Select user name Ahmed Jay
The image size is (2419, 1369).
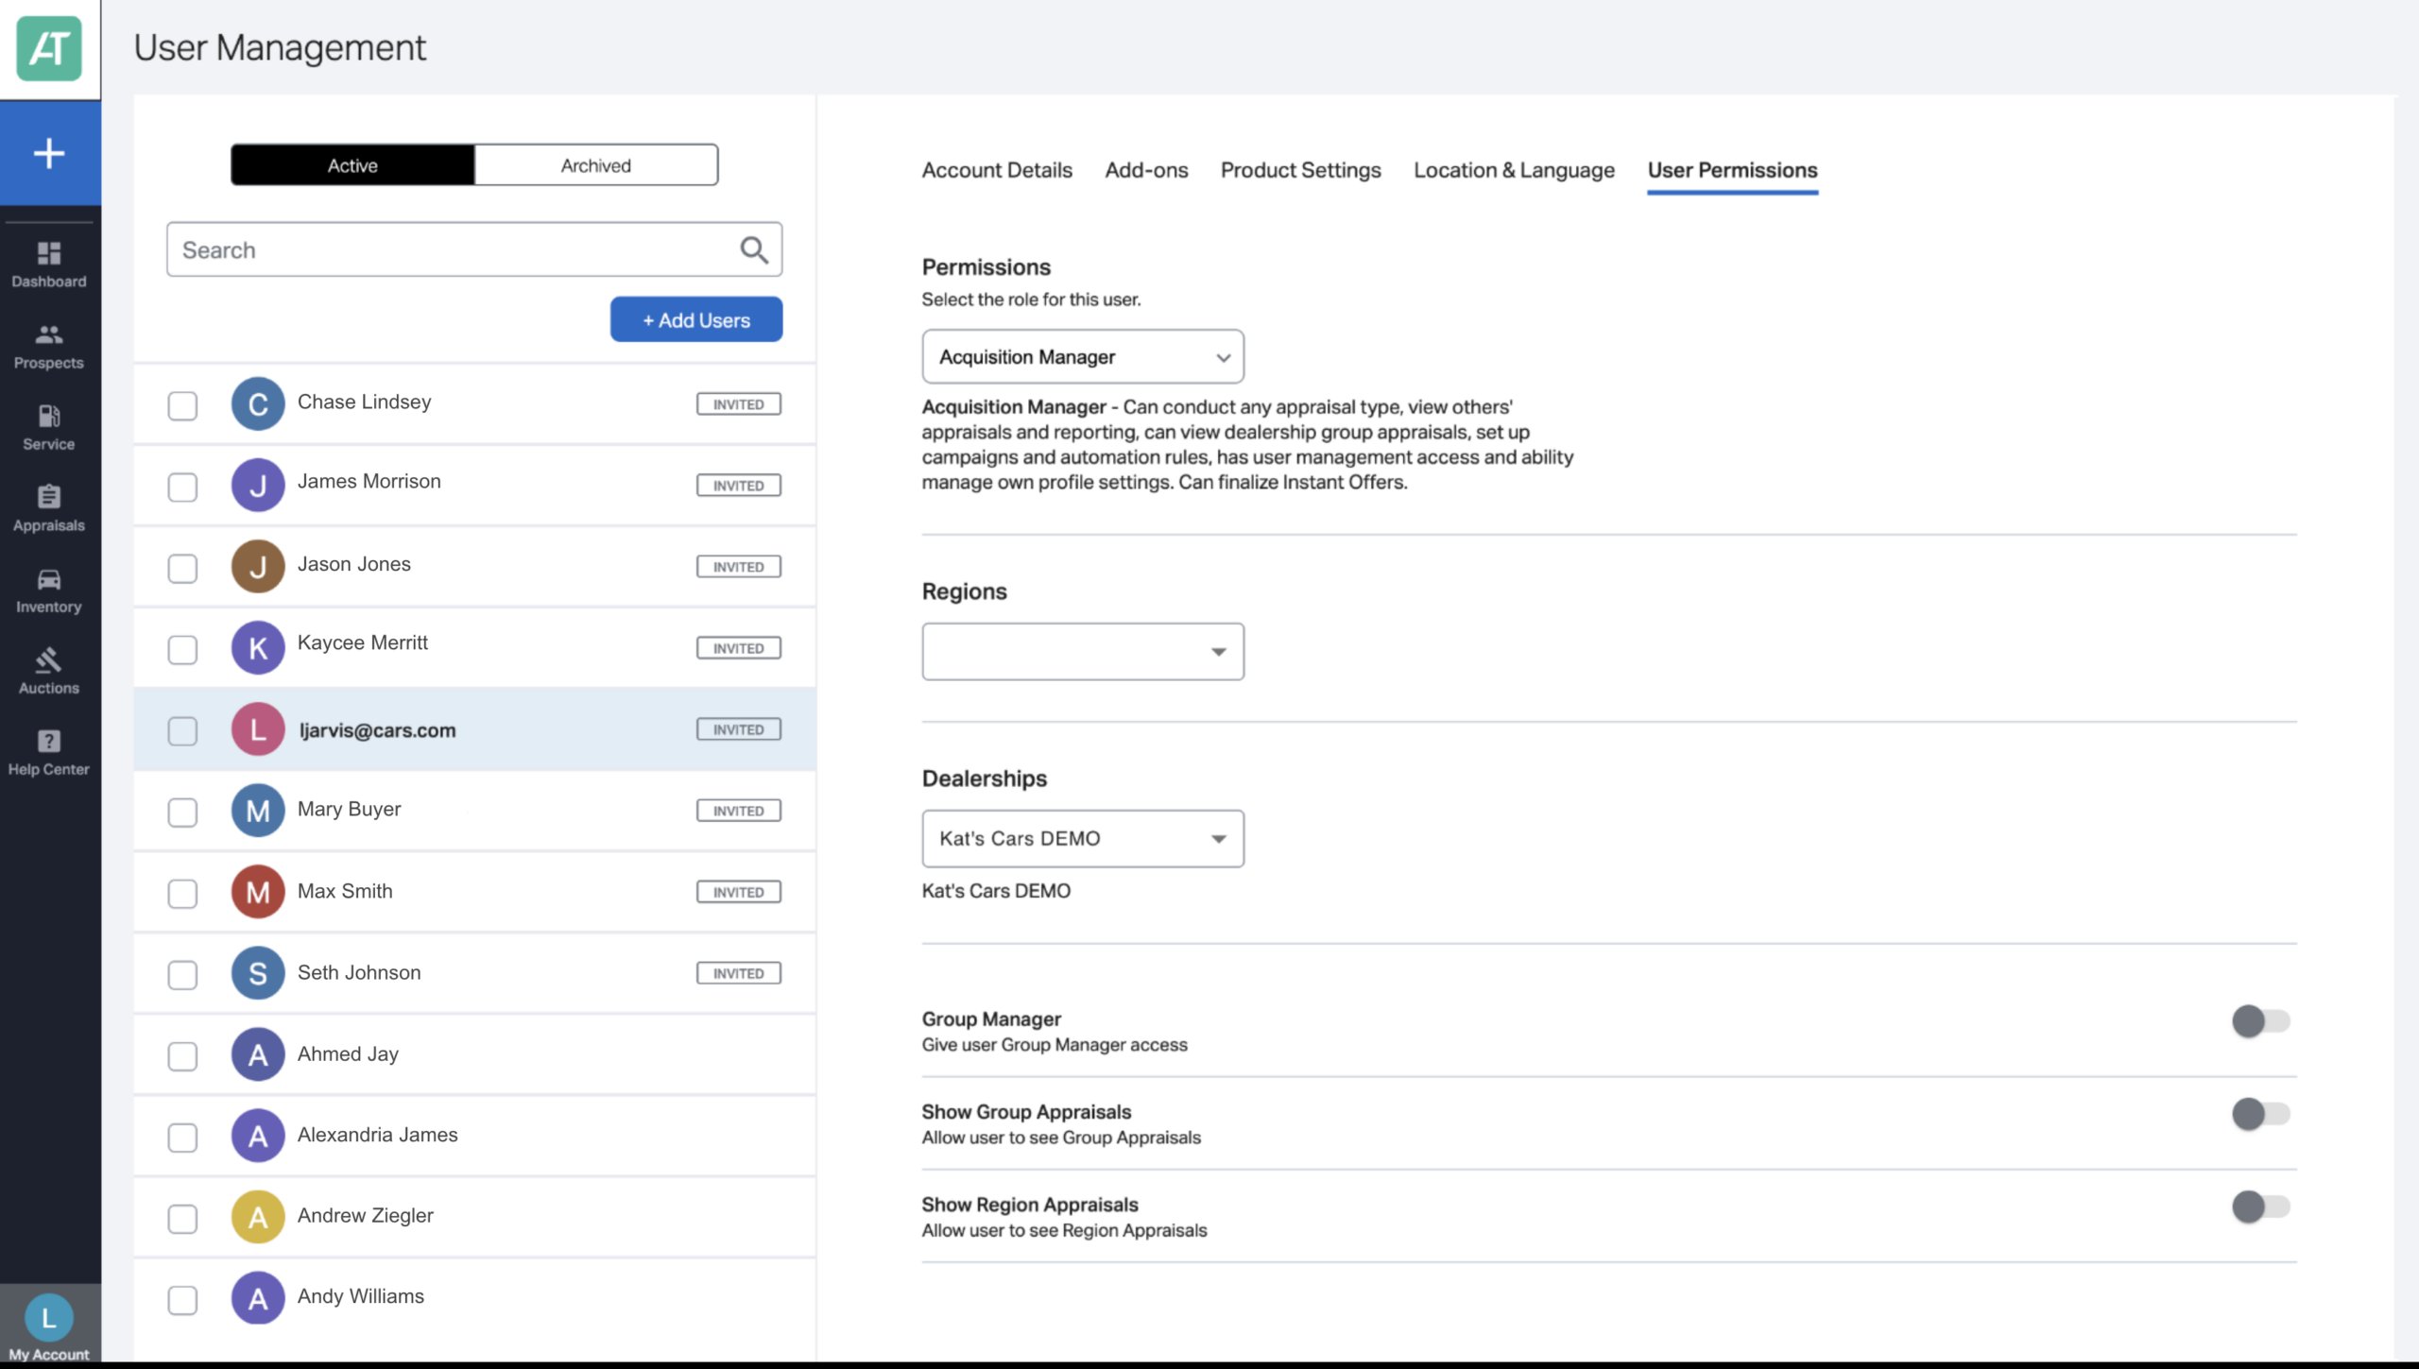point(348,1053)
